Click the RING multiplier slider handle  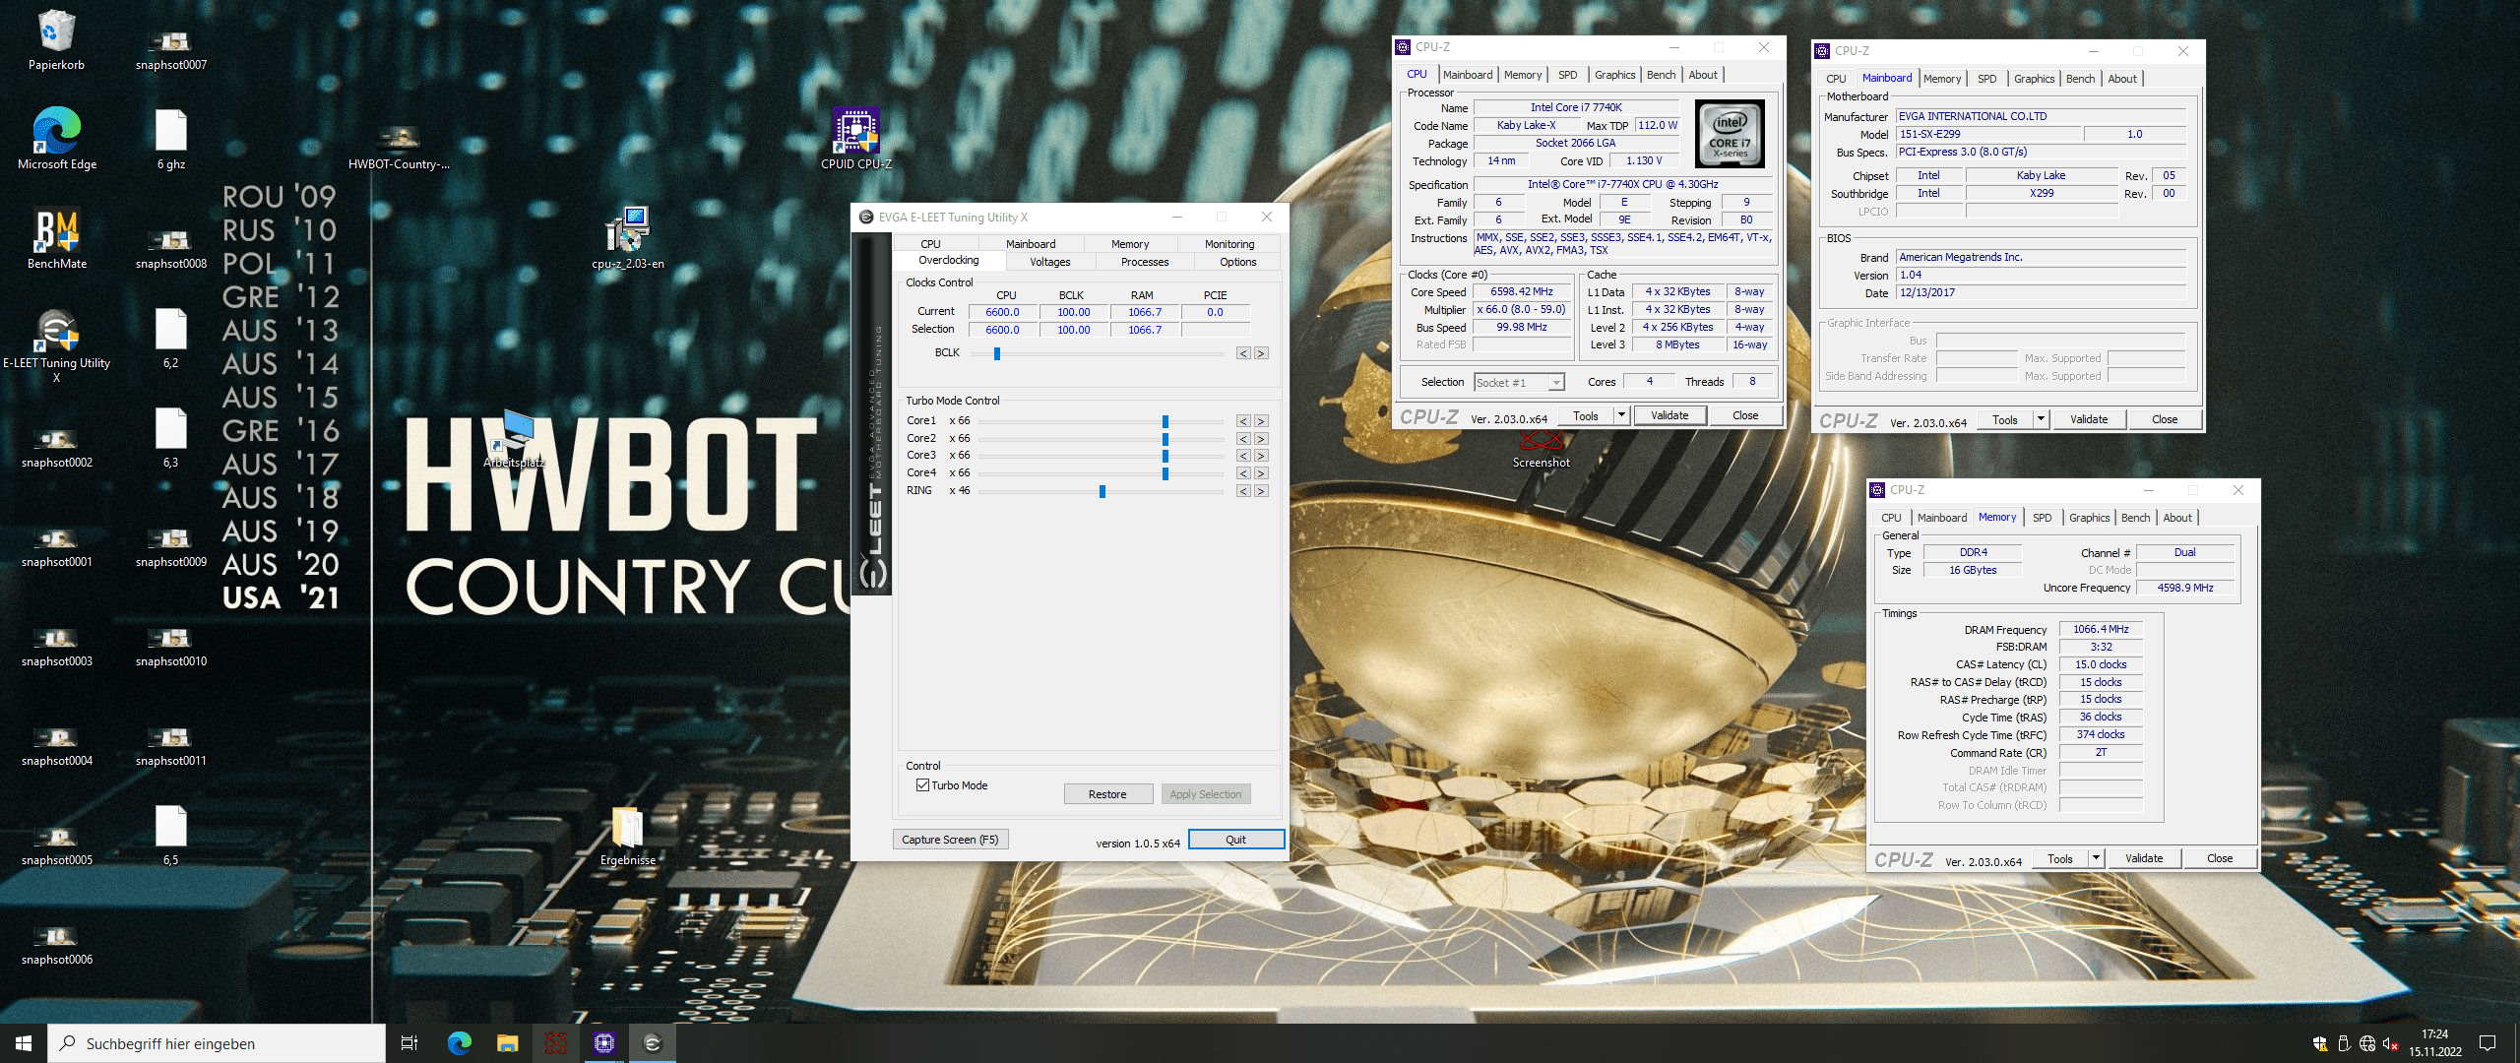click(x=1102, y=491)
